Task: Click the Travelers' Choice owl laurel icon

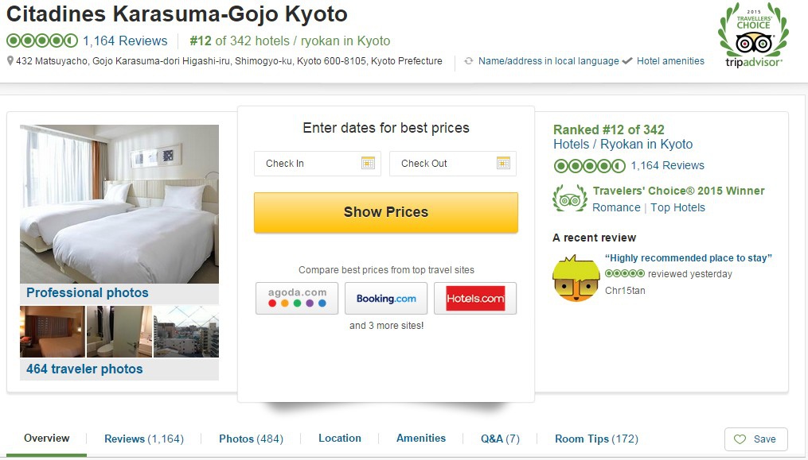Action: [570, 198]
